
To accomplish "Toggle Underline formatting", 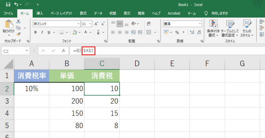I will (x=49, y=32).
